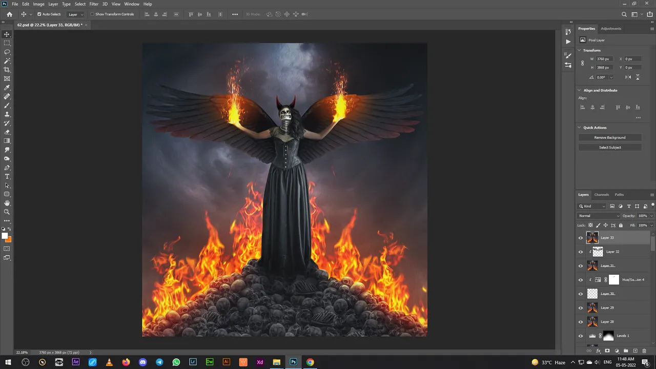Click the width W input field

(604, 59)
